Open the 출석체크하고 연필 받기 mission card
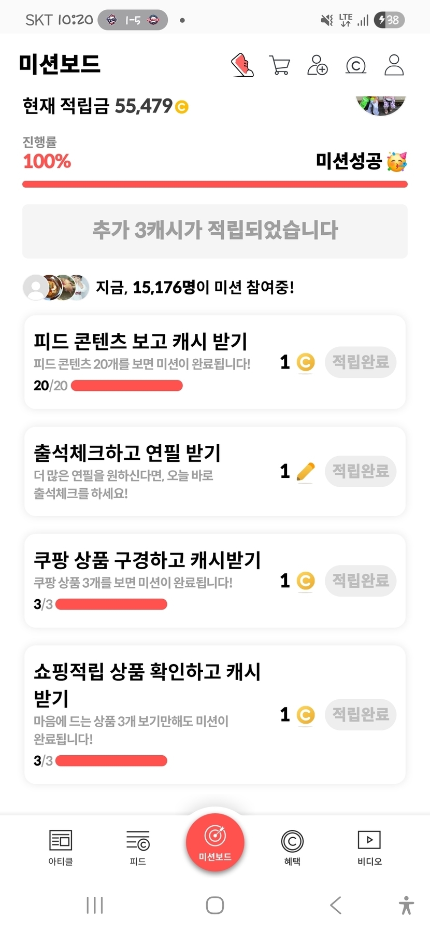This screenshot has height=932, width=430. [x=150, y=471]
